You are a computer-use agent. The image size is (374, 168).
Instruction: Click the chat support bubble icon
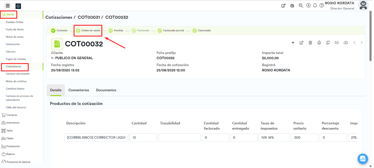(x=363, y=158)
